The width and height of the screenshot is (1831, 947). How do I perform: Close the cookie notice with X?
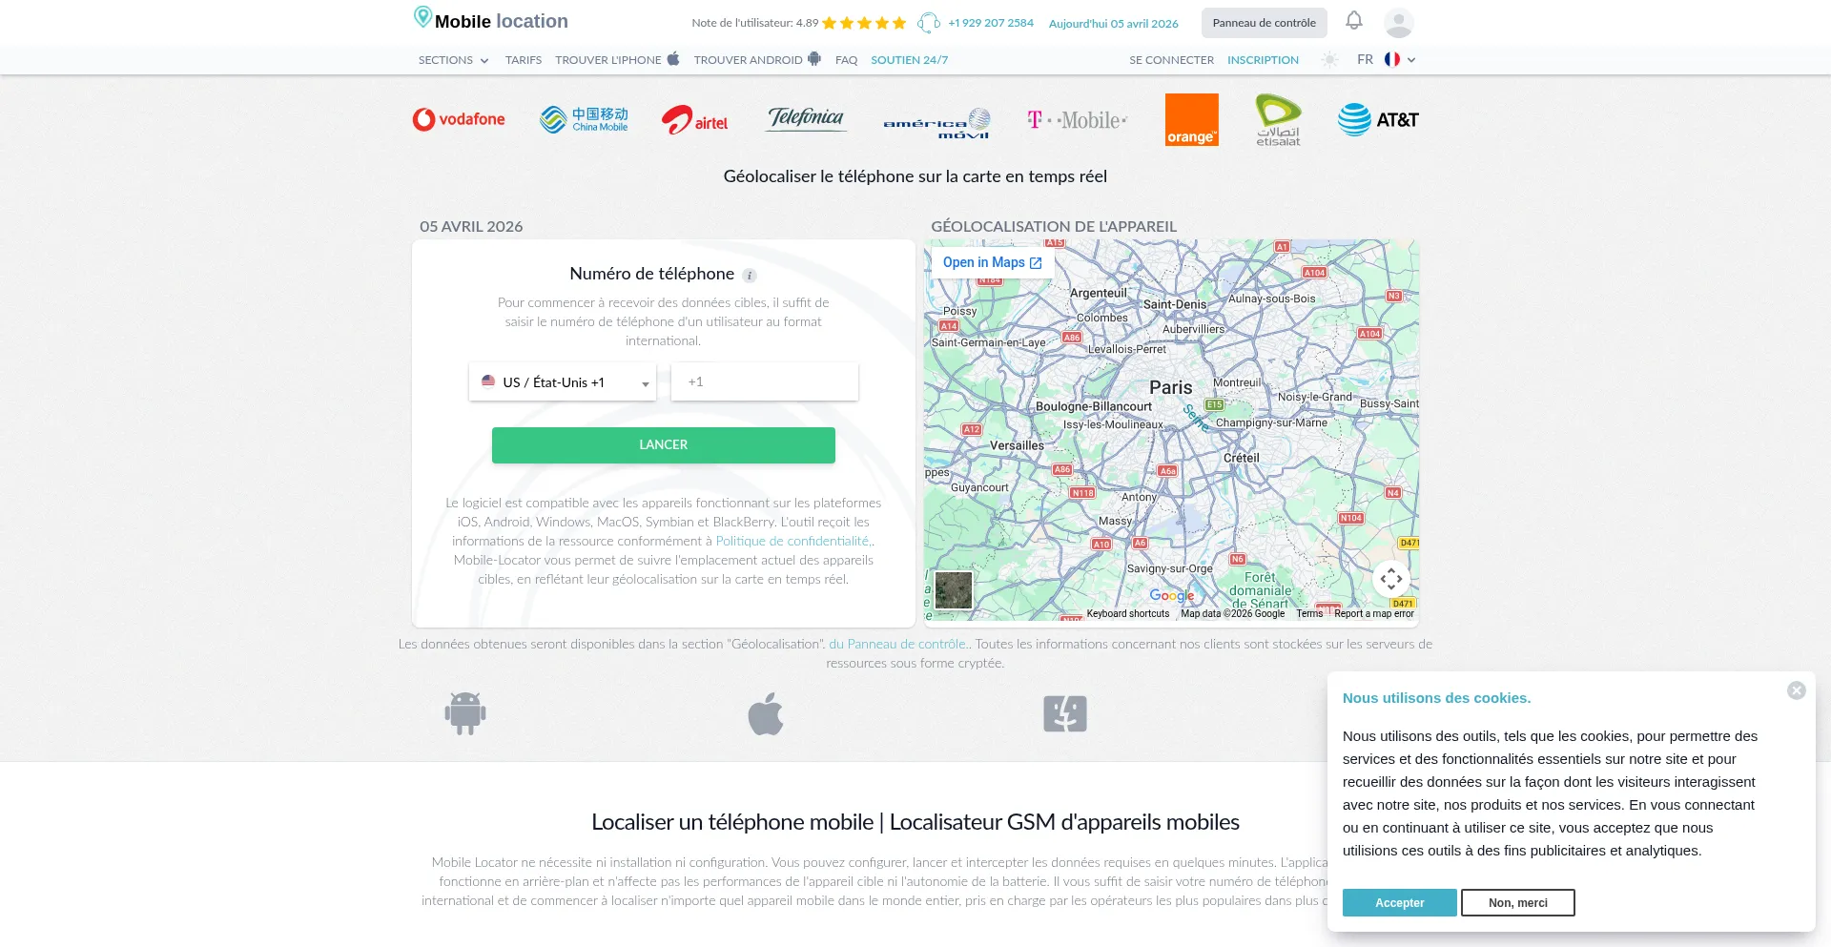click(1797, 690)
